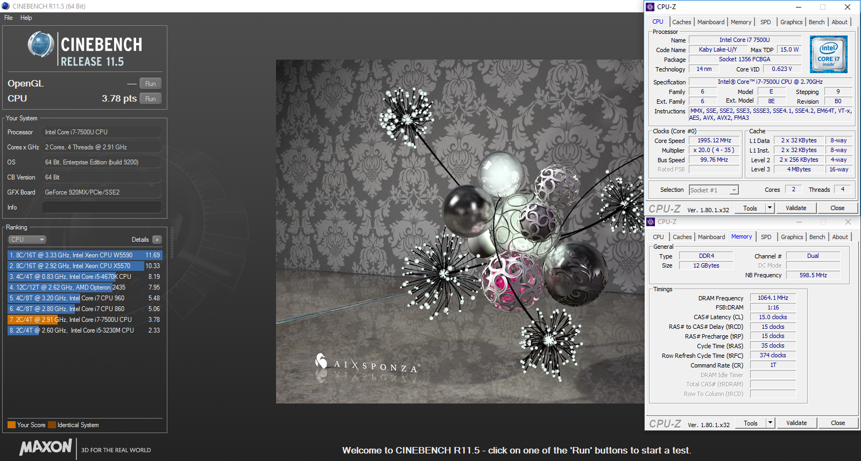Viewport: 861px width, 461px height.
Task: Switch to Graphics tab in upper CPU-Z
Action: (792, 22)
